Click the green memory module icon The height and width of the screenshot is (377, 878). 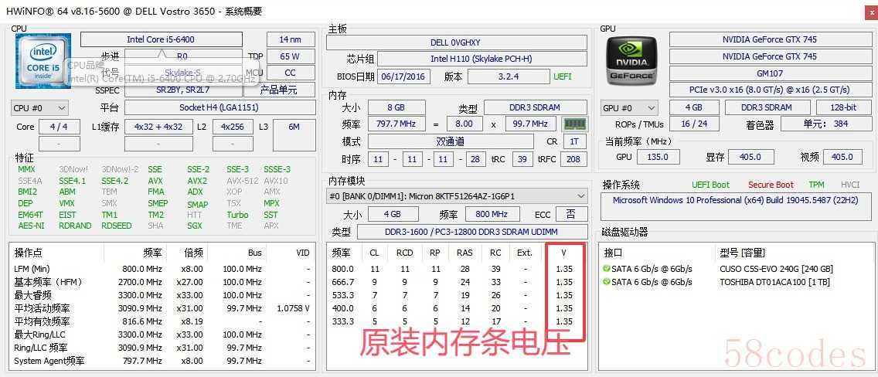(x=574, y=124)
